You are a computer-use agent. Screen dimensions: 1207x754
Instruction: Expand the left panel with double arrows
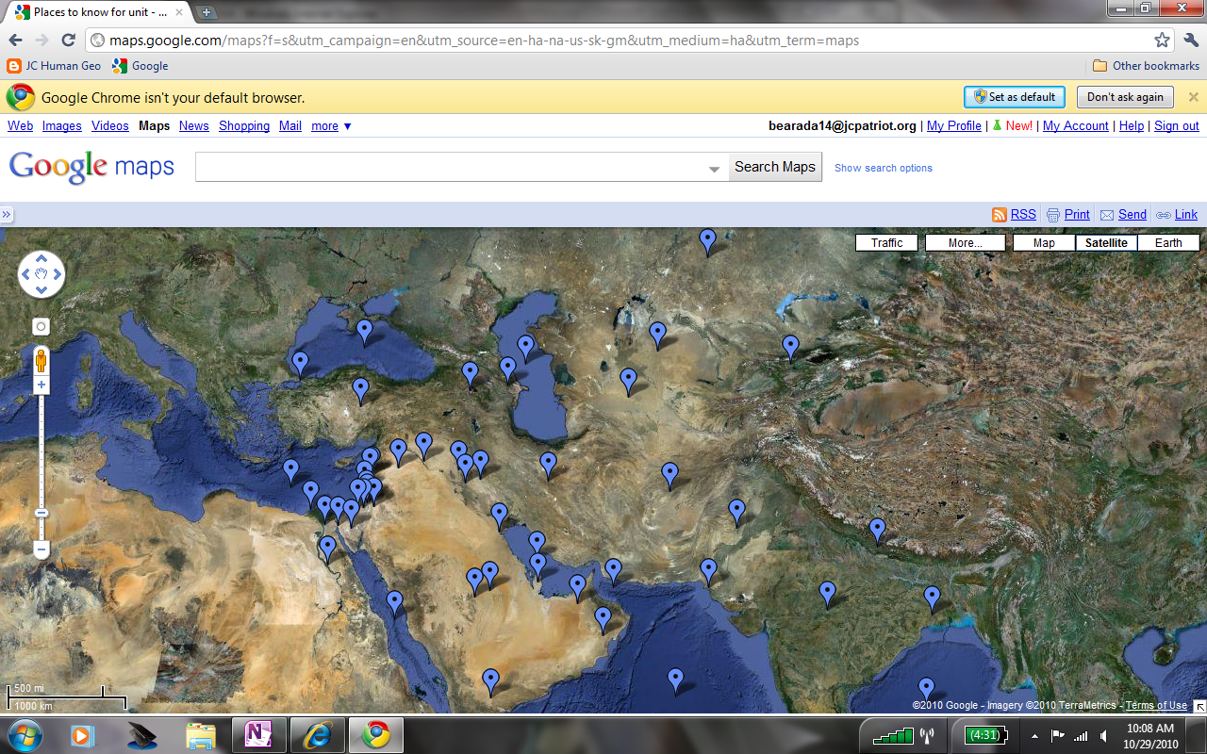click(x=7, y=215)
